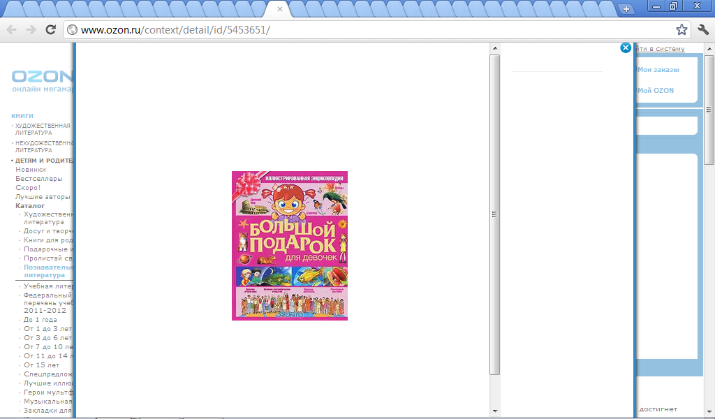
Task: Open the Лучшие авторы link
Action: coord(43,197)
